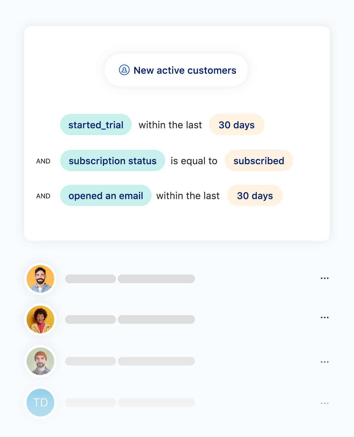This screenshot has width=354, height=437.
Task: Open the avatar of man in orange beanie
Action: coord(40,361)
